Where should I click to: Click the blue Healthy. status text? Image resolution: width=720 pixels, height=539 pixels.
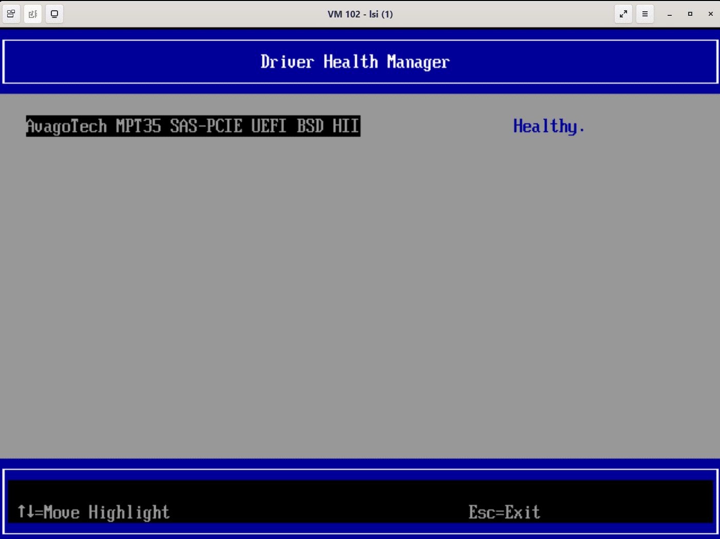[549, 126]
